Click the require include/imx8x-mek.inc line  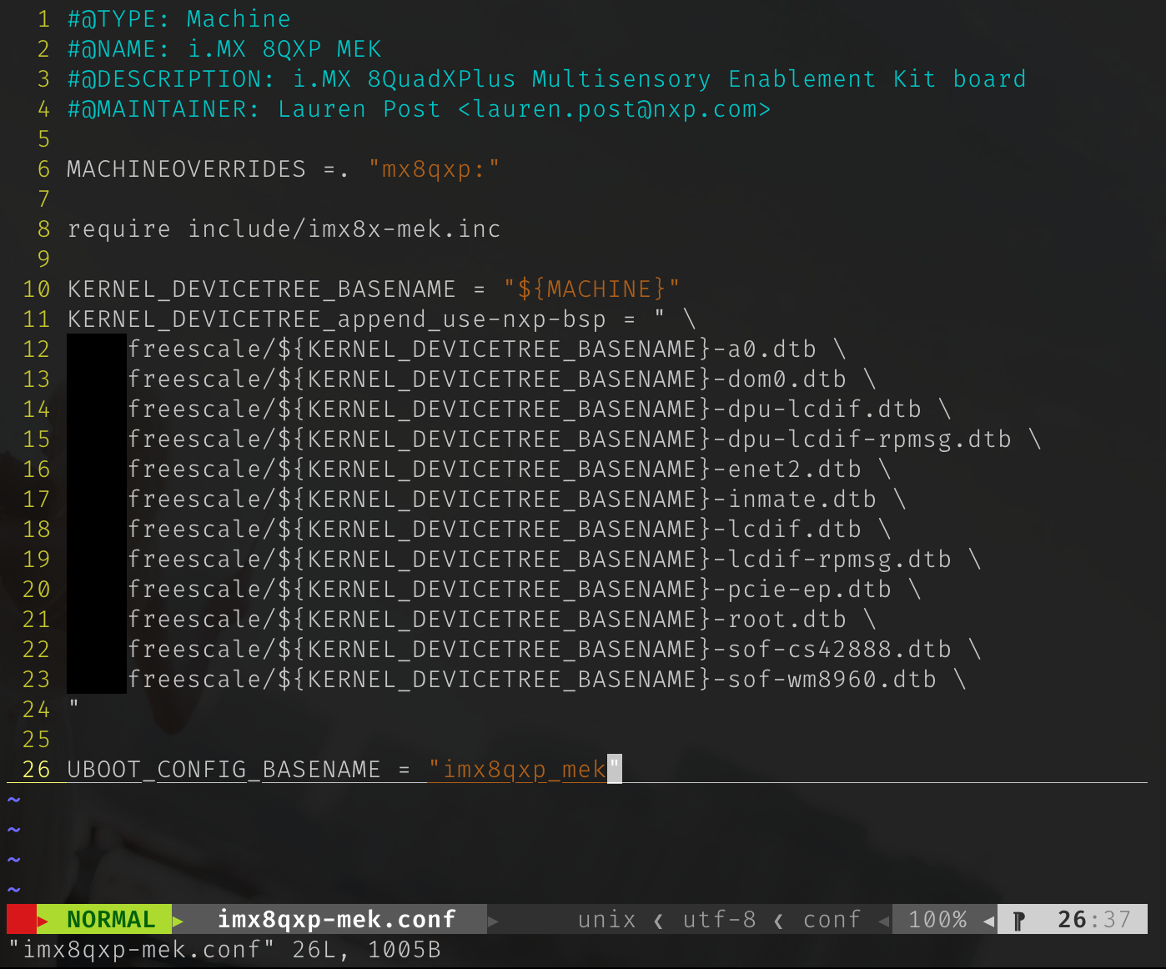coord(284,228)
